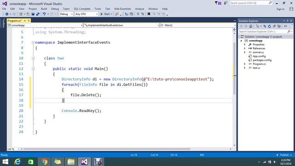The height and width of the screenshot is (166, 295).
Task: Select App.config in Solution Explorer
Action: click(259, 56)
